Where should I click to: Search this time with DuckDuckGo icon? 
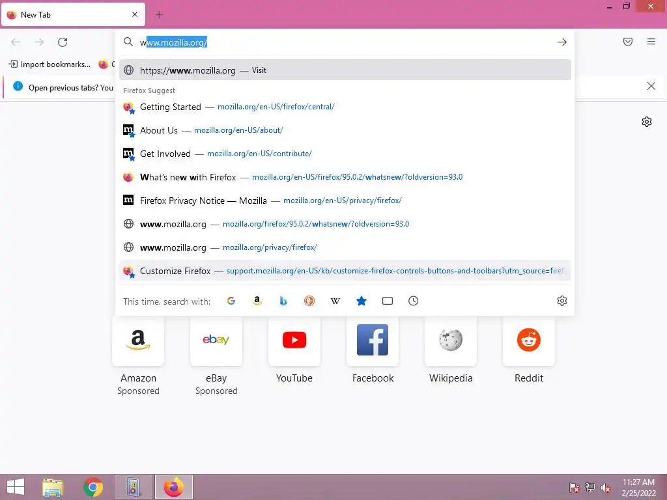309,301
